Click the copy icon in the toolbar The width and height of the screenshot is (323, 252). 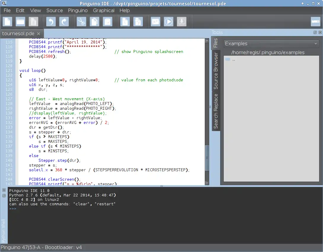[95, 22]
